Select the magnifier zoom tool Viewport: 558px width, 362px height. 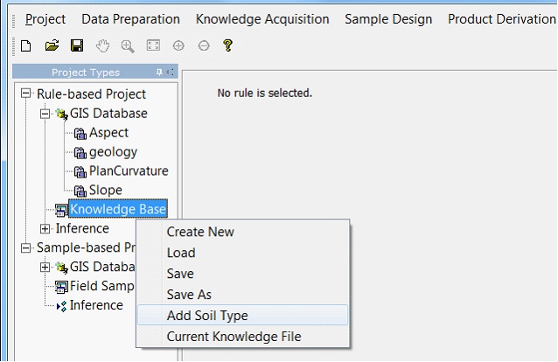(x=128, y=46)
